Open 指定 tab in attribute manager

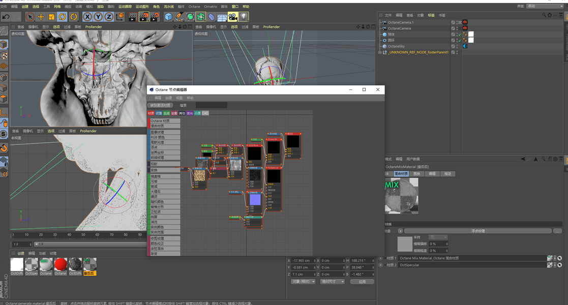click(447, 174)
